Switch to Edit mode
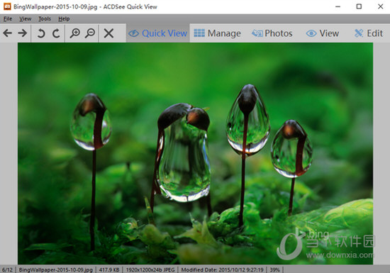The width and height of the screenshot is (390, 273). [368, 33]
